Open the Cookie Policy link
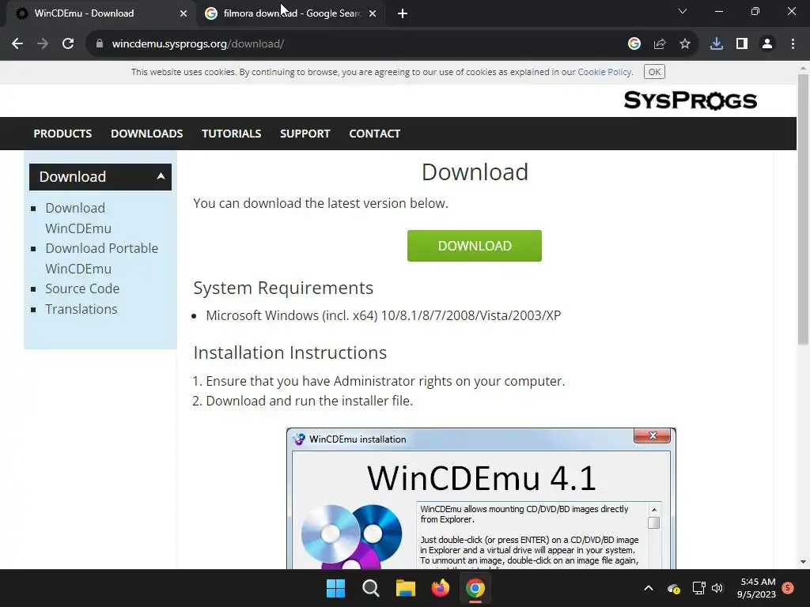810x607 pixels. (x=604, y=72)
